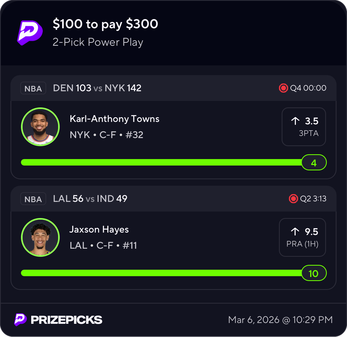Click the NBA badge for LAL vs IND
The height and width of the screenshot is (337, 347).
[33, 199]
